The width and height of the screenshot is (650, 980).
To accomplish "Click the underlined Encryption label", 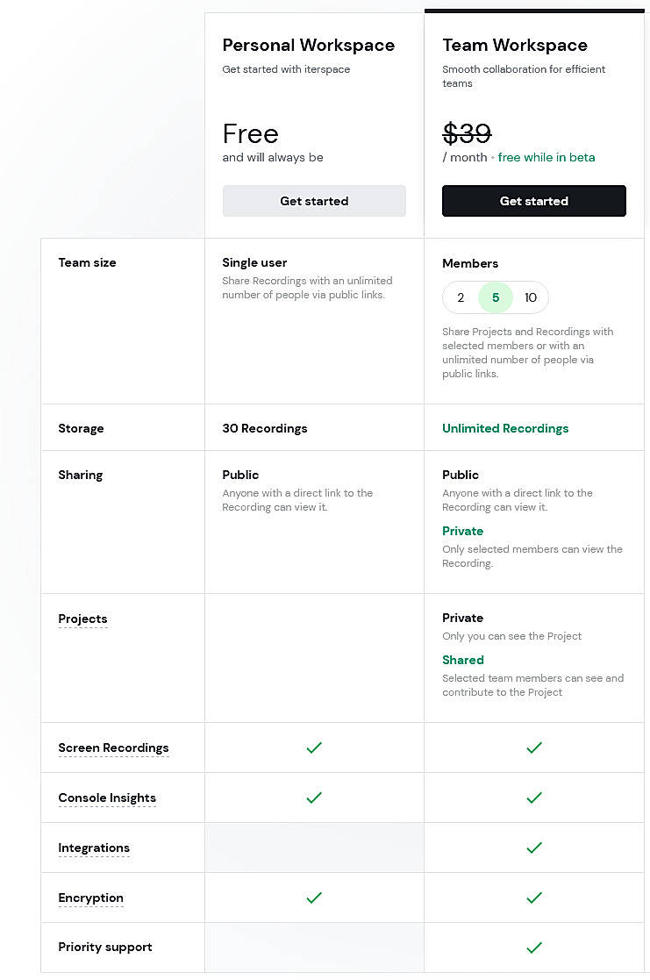I will click(x=90, y=898).
